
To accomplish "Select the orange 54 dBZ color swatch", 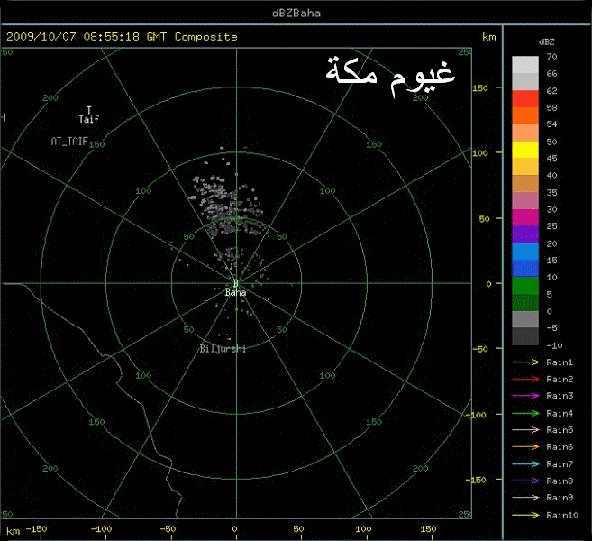I will (525, 115).
